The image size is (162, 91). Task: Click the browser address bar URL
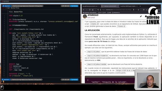117,10
